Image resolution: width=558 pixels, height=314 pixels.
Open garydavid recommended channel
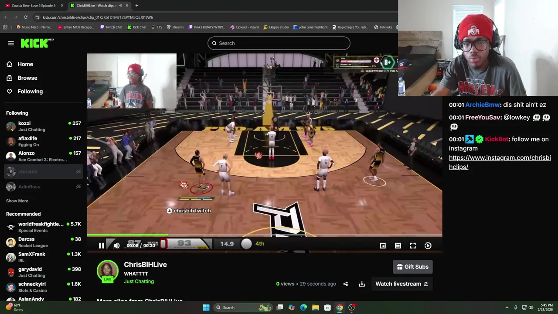tap(44, 272)
